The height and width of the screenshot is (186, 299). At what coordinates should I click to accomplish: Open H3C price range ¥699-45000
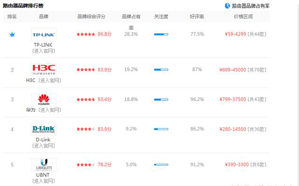233,70
